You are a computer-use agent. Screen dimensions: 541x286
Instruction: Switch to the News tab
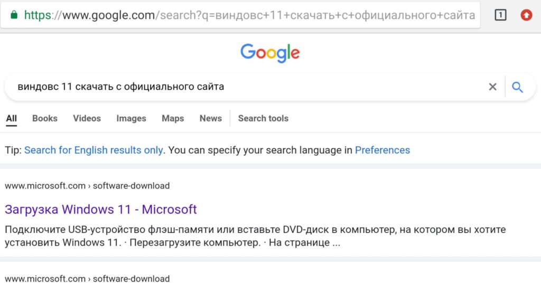point(210,118)
